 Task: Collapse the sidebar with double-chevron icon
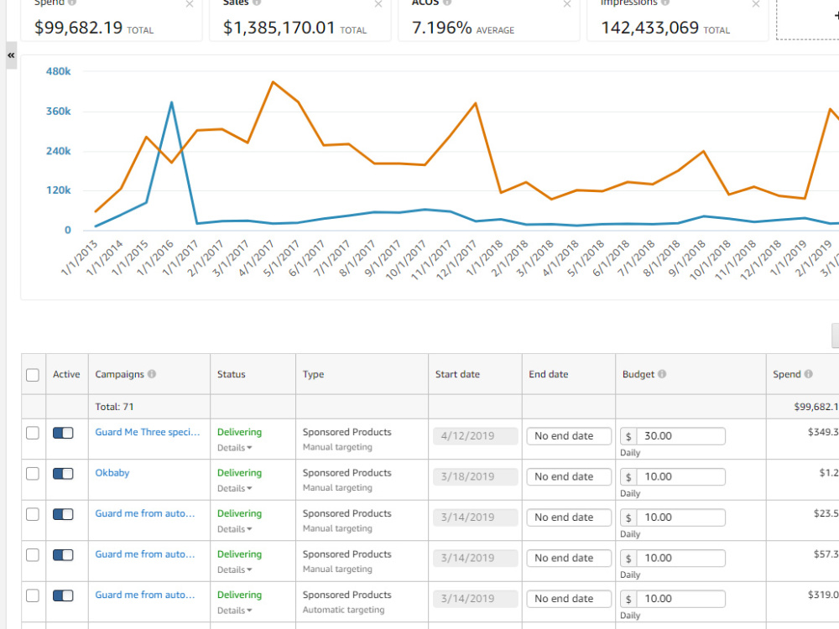coord(11,55)
